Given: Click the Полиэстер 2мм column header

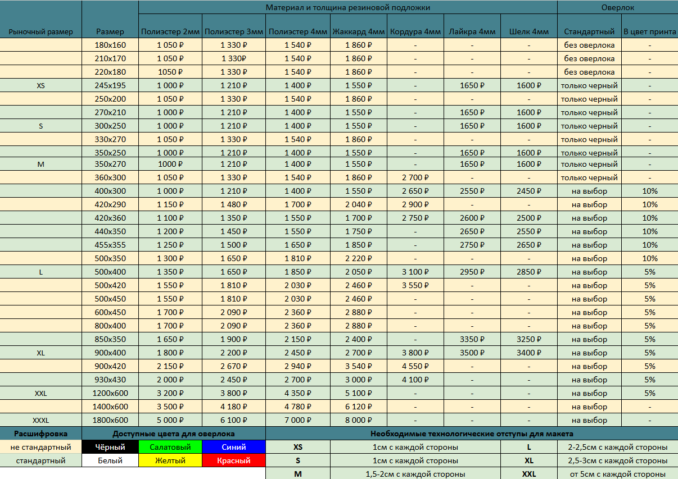Looking at the screenshot, I should 170,31.
